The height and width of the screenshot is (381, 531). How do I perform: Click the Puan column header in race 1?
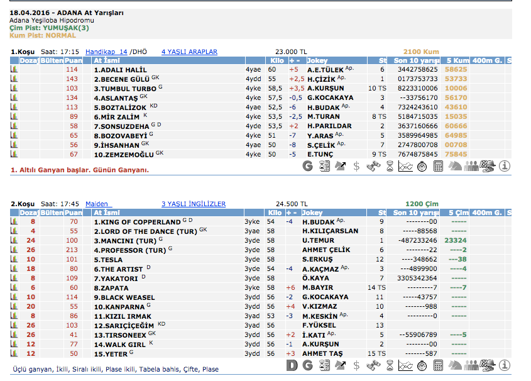pyautogui.click(x=74, y=60)
